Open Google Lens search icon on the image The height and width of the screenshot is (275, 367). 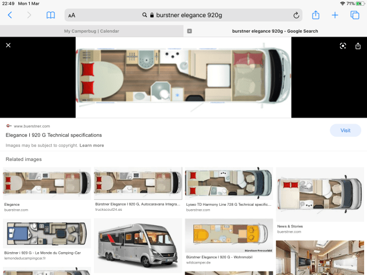pos(343,46)
